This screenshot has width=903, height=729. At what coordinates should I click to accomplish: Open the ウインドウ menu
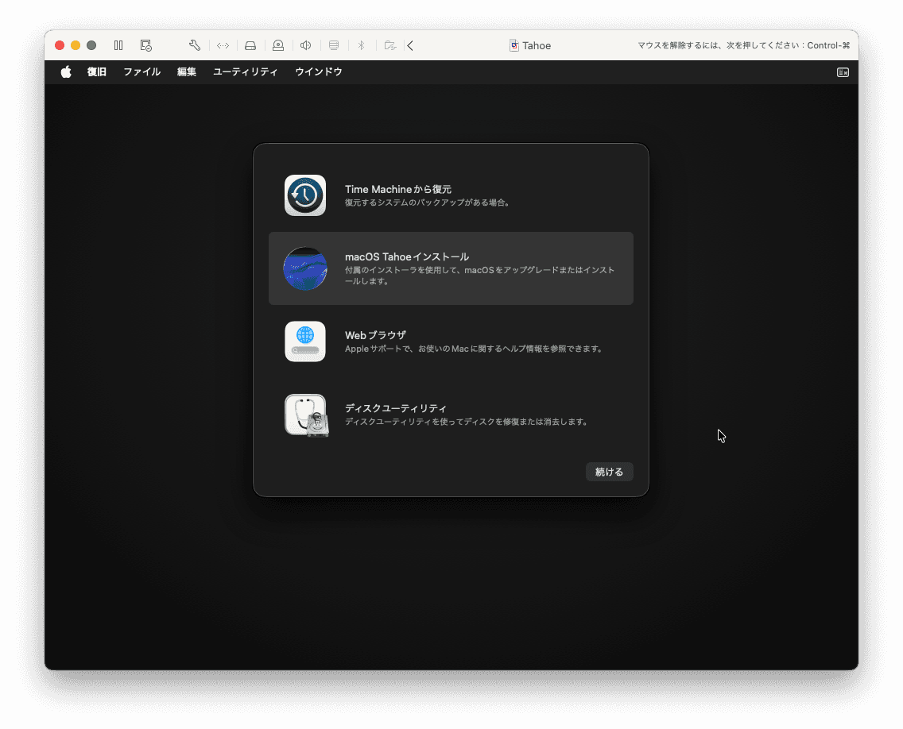[x=318, y=71]
